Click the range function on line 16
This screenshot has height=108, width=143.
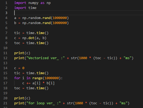click(x=38, y=78)
